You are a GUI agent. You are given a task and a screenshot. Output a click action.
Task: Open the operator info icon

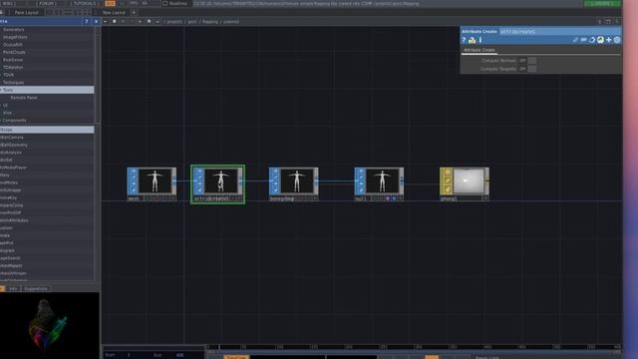click(x=480, y=40)
